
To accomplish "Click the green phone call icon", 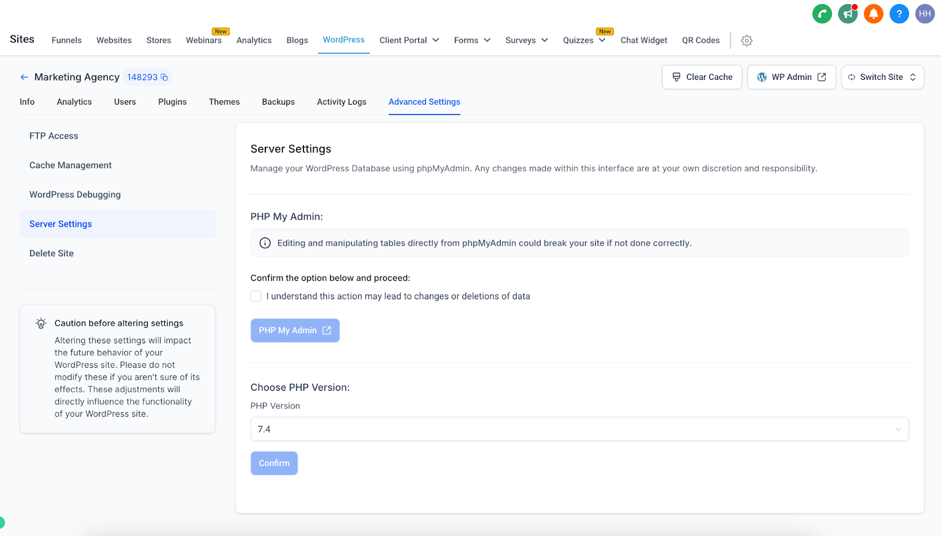I will 822,14.
